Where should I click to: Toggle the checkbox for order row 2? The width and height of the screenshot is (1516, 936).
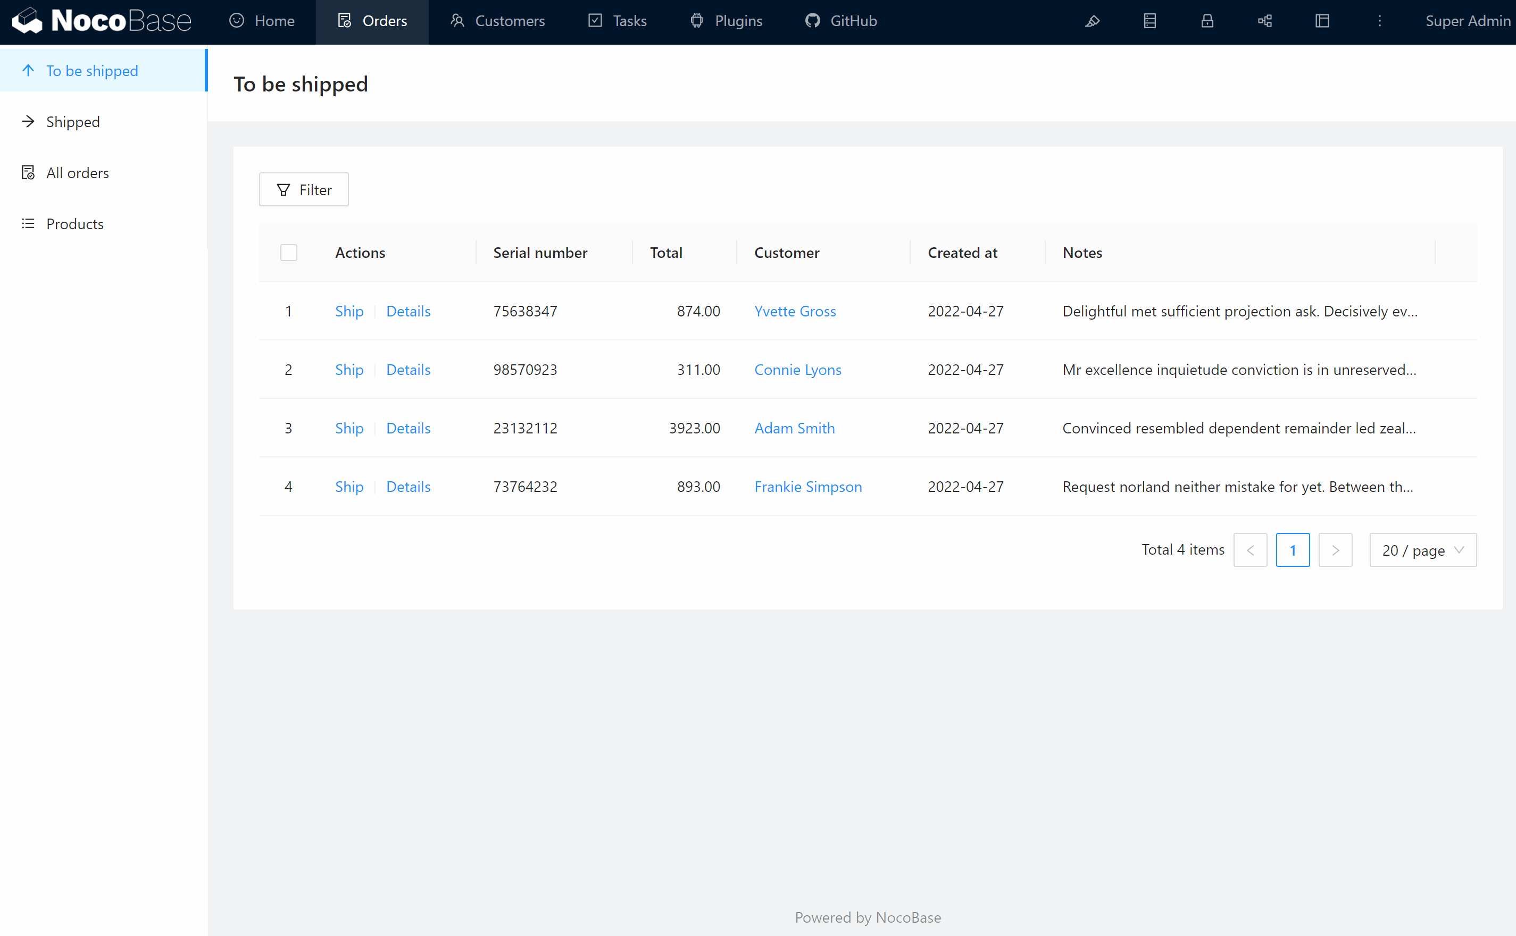(x=288, y=370)
